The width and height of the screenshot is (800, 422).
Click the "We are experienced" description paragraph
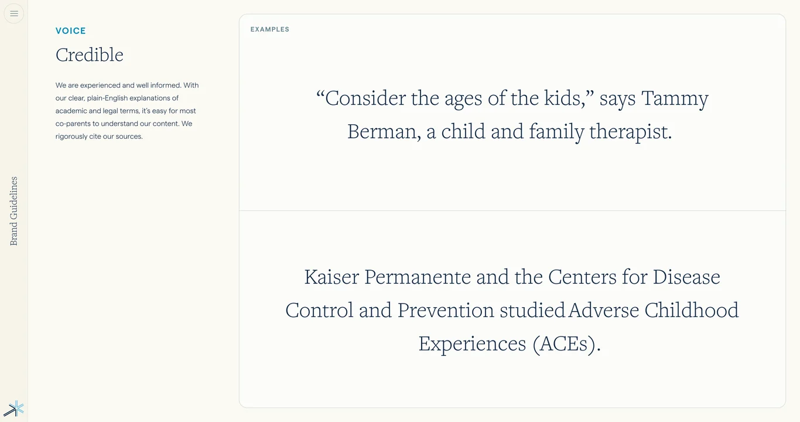point(128,111)
